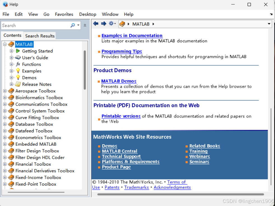
Task: Select the Contents tab
Action: click(x=12, y=35)
